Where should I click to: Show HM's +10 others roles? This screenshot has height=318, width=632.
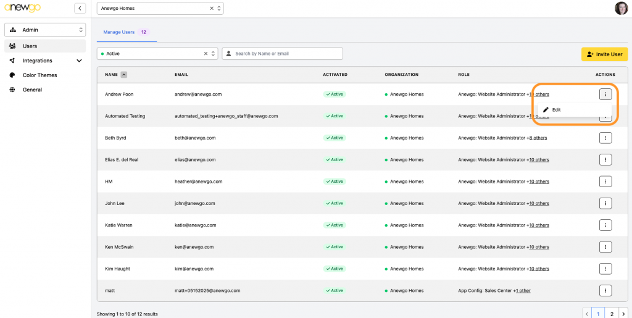point(539,182)
